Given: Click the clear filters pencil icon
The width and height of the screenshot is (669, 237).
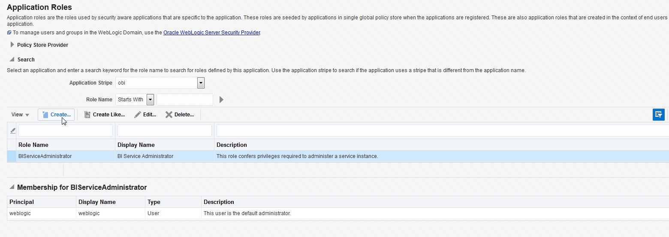Looking at the screenshot, I should (x=12, y=131).
